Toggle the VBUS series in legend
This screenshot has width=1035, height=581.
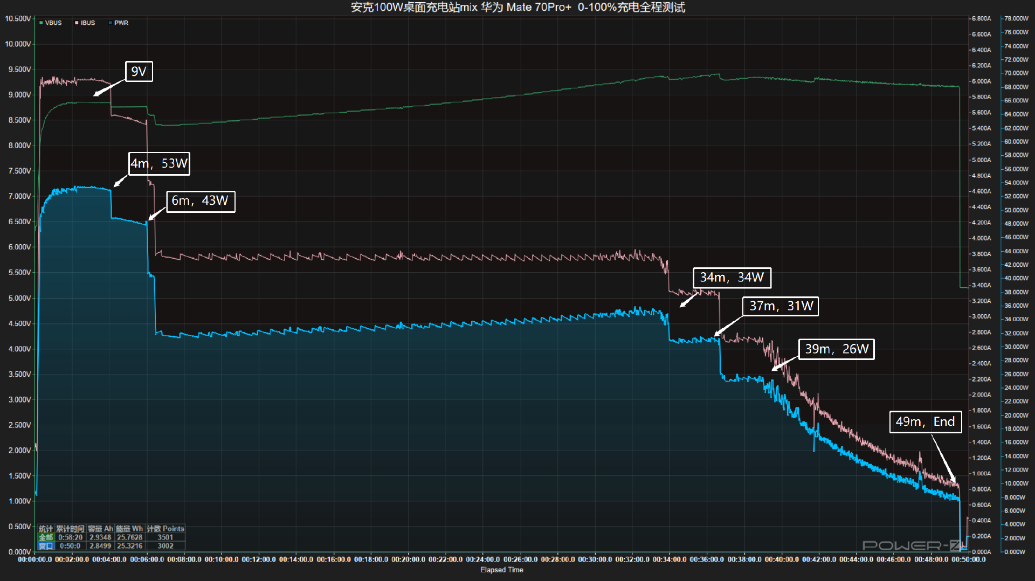[50, 23]
